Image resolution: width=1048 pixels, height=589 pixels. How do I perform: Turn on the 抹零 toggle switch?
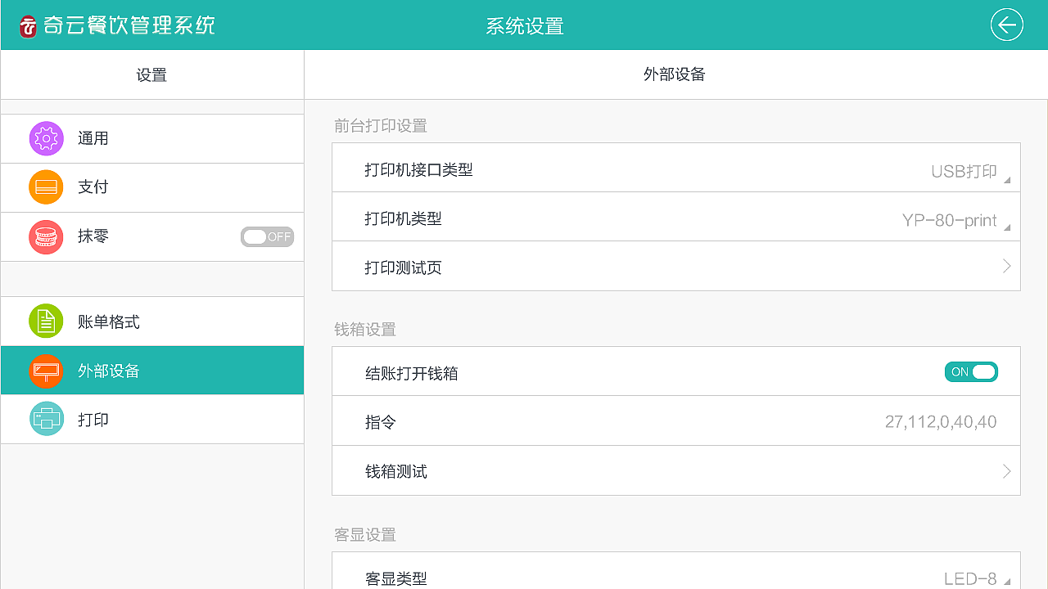267,237
